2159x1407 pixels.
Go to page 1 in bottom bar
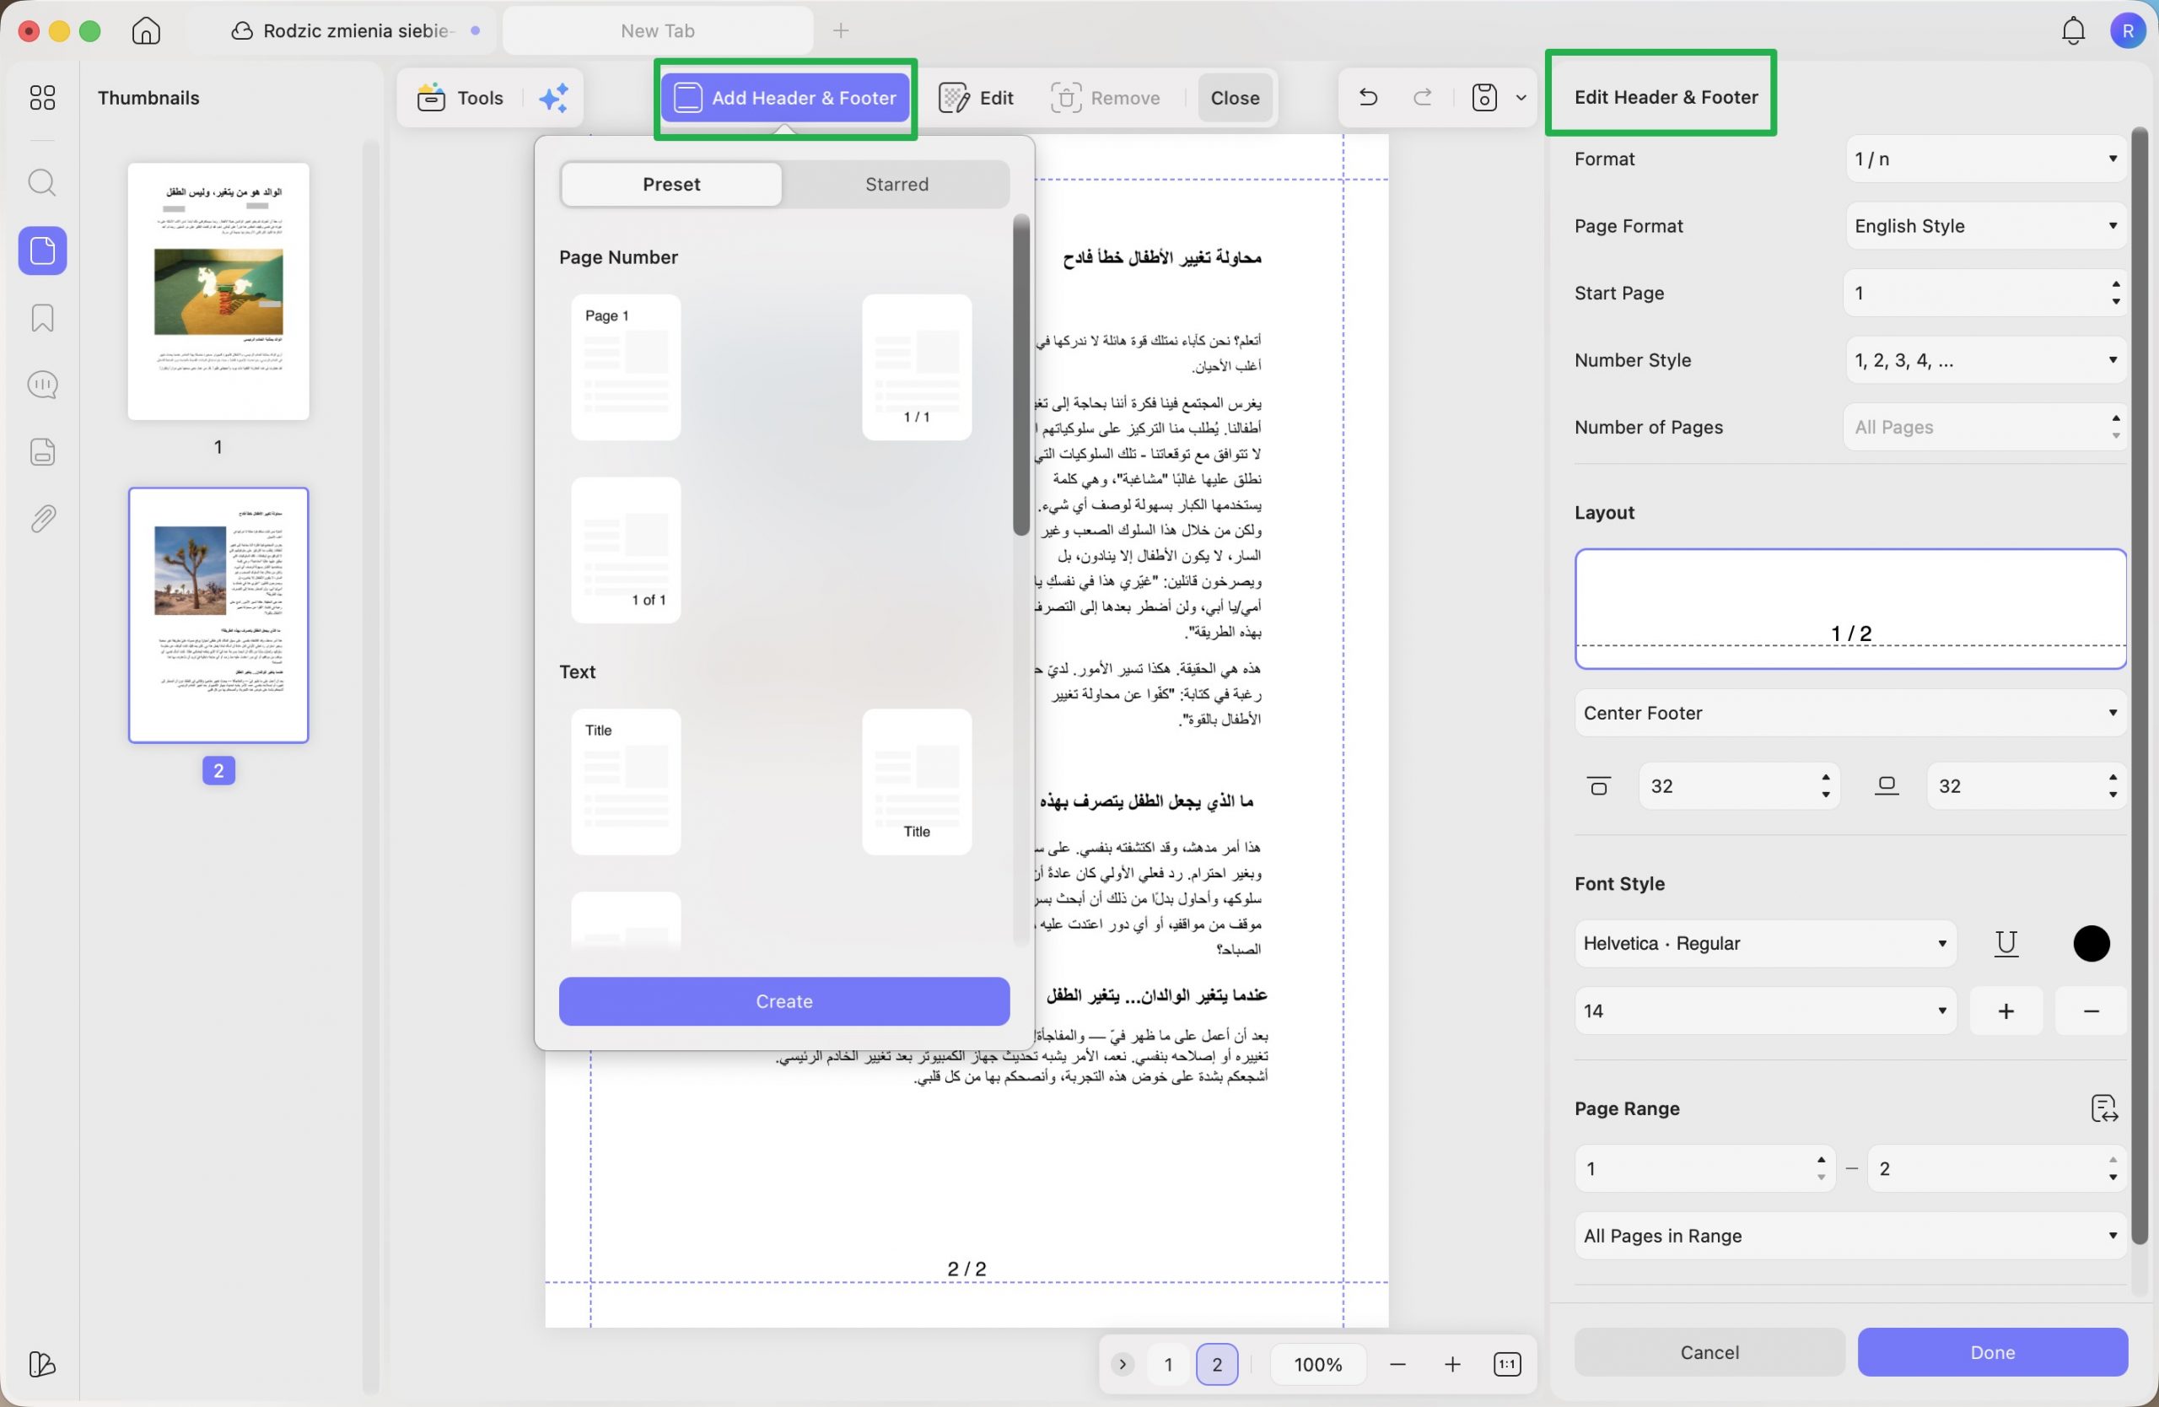point(1168,1364)
